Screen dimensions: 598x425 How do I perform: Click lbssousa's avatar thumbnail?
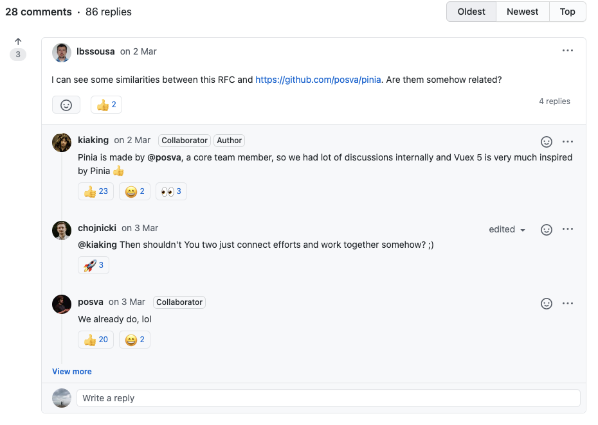62,52
